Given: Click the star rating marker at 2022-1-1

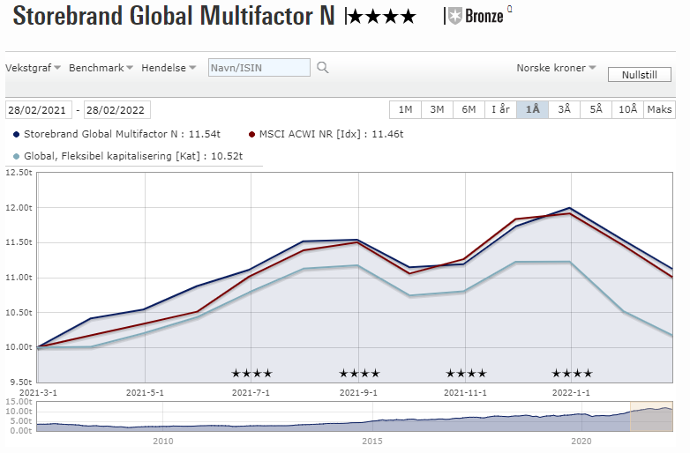Looking at the screenshot, I should point(572,374).
